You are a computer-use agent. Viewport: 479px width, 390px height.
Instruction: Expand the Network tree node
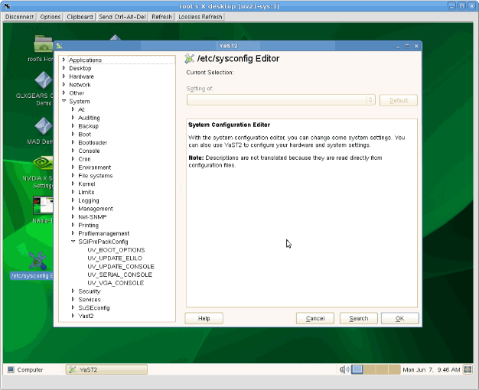[x=64, y=85]
